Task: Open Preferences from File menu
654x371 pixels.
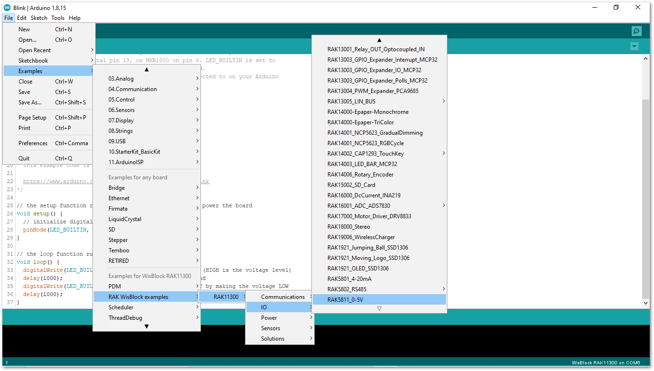Action: pyautogui.click(x=49, y=143)
